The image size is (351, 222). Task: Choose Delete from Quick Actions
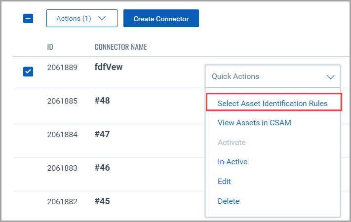coord(229,201)
